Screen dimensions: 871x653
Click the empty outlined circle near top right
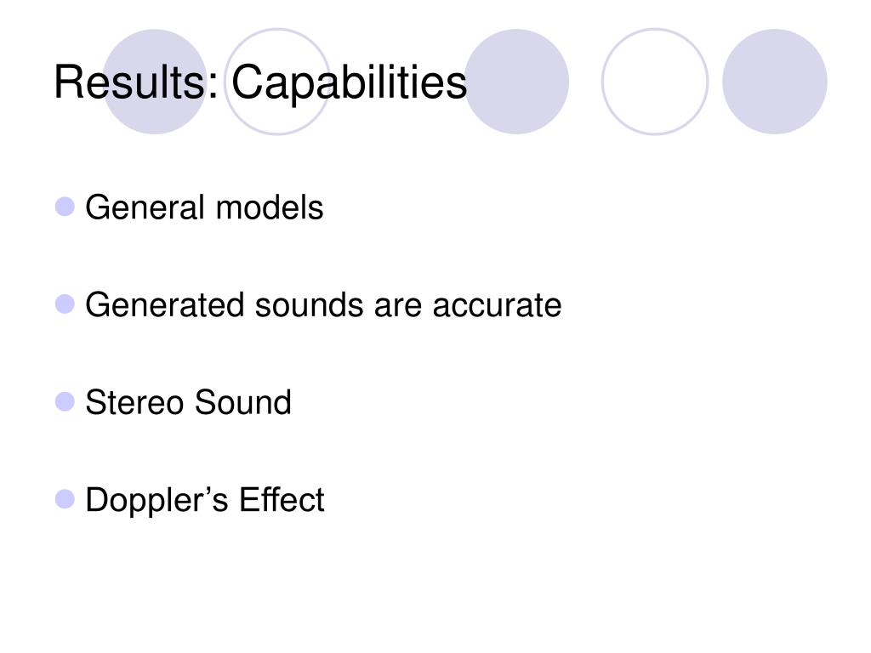(655, 82)
